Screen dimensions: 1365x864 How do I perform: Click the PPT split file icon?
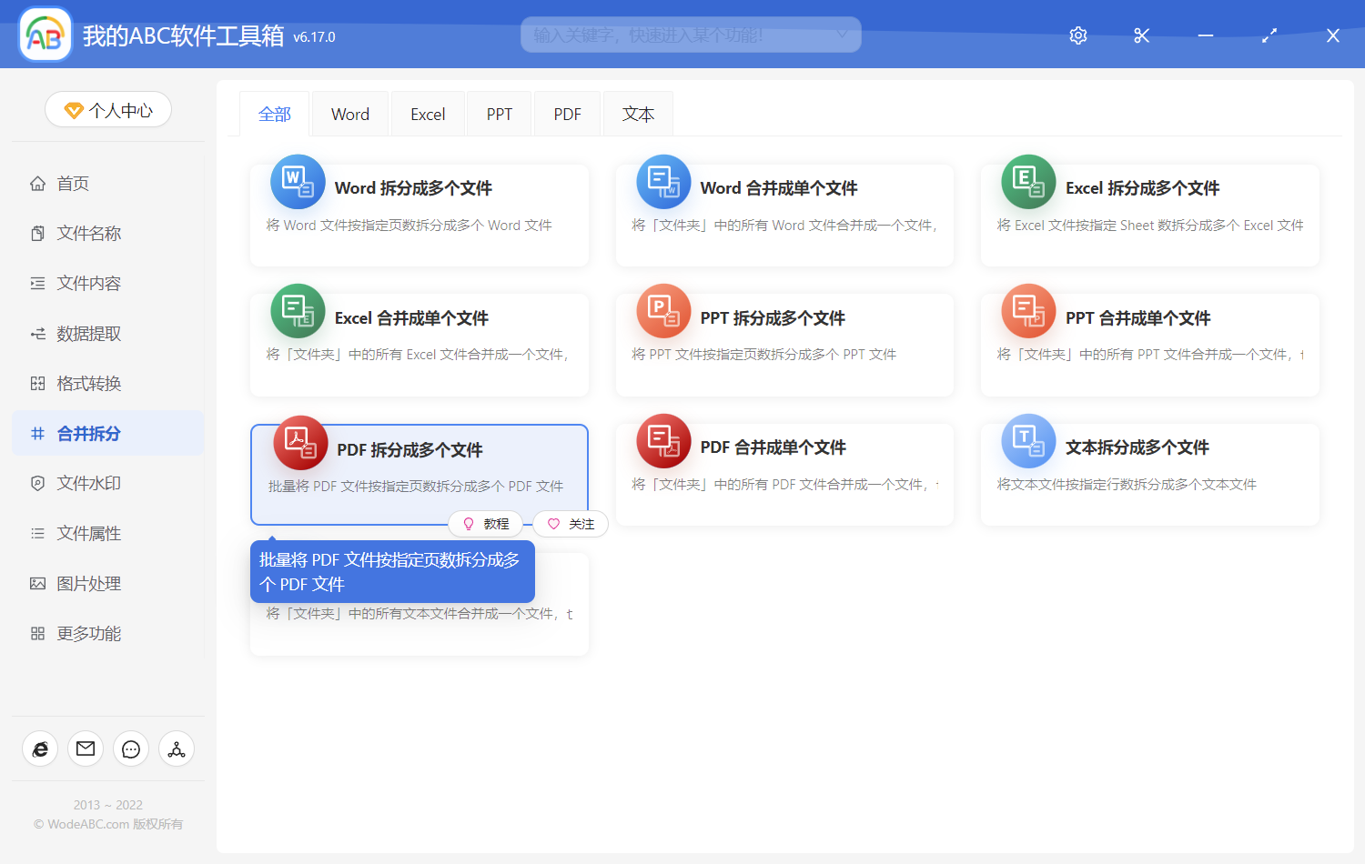click(663, 311)
